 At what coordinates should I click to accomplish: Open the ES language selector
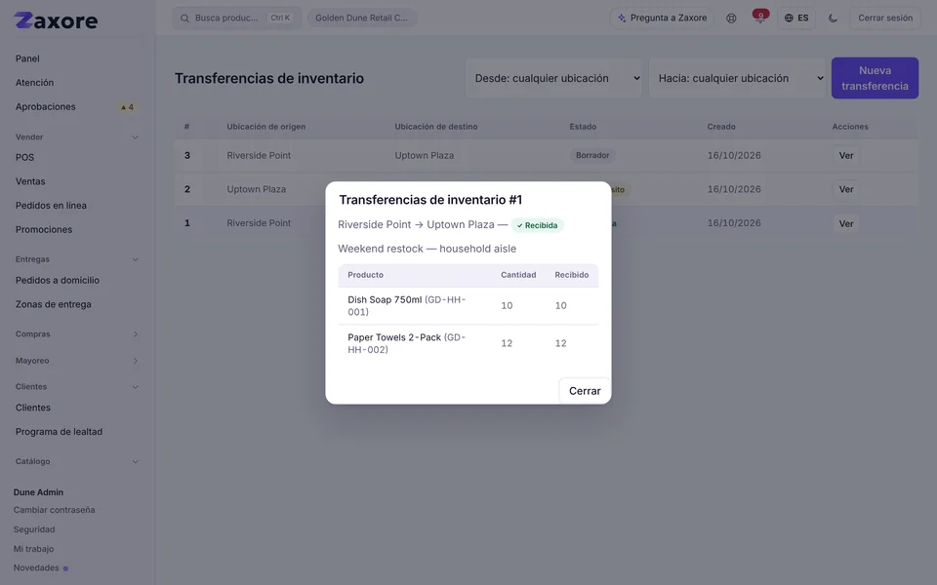796,18
